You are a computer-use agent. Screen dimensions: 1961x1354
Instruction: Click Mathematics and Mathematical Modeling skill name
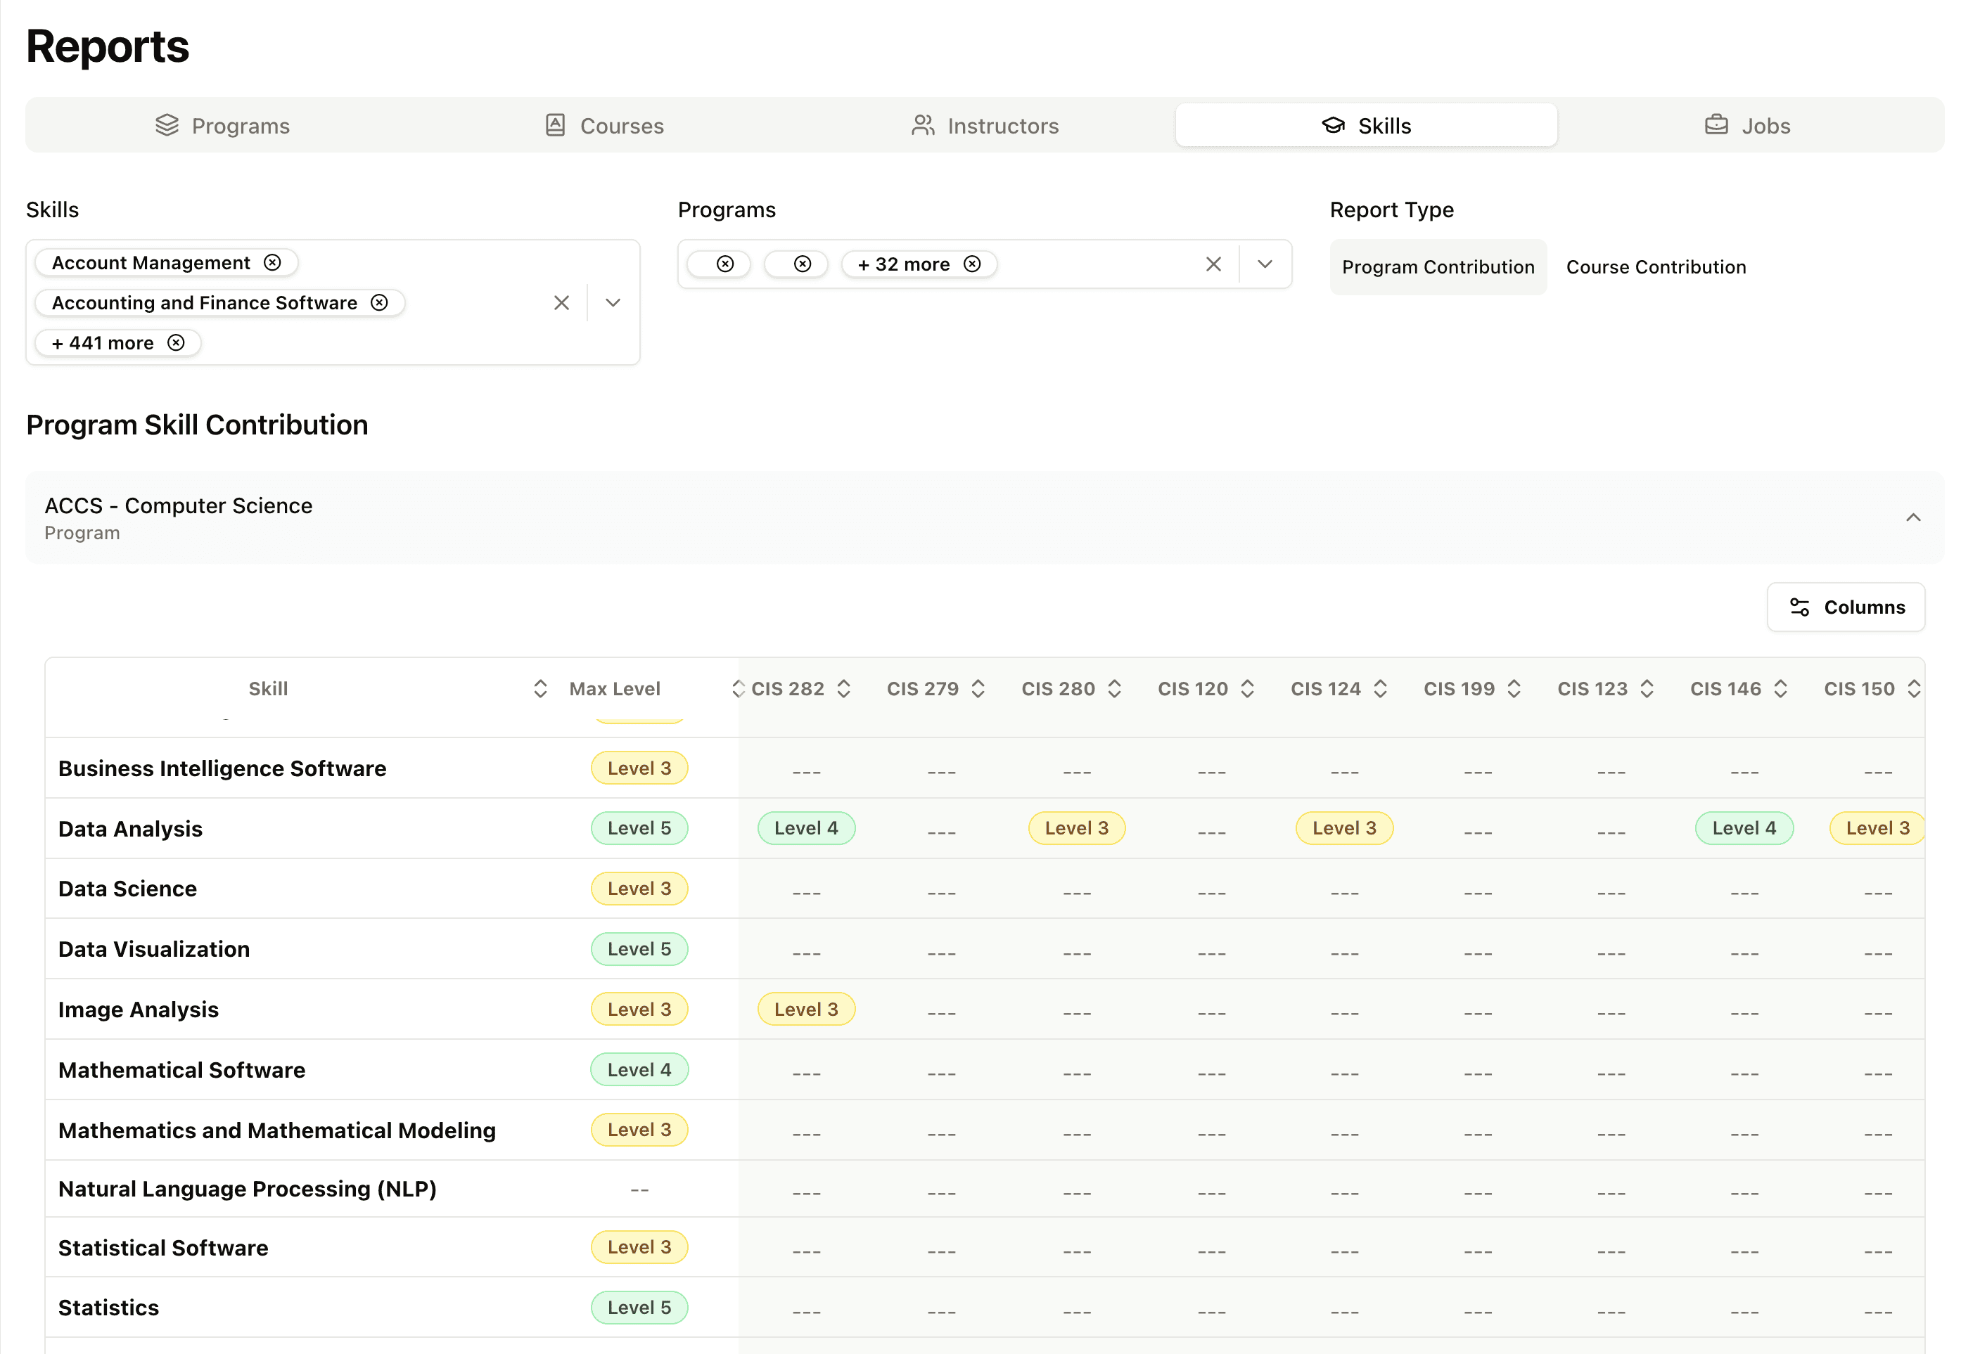click(x=276, y=1130)
